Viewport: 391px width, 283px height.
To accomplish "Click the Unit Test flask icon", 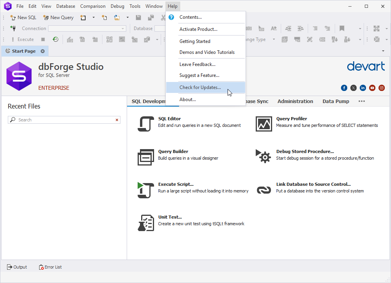I will (145, 222).
